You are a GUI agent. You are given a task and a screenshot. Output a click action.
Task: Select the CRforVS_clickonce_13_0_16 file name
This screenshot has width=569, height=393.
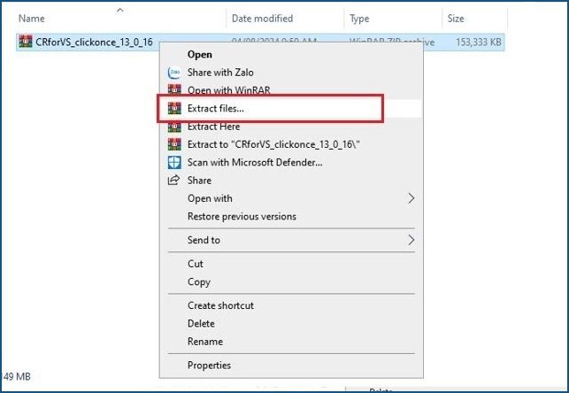pyautogui.click(x=94, y=42)
